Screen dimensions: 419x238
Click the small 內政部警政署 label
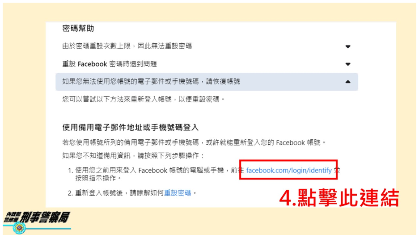pyautogui.click(x=12, y=217)
